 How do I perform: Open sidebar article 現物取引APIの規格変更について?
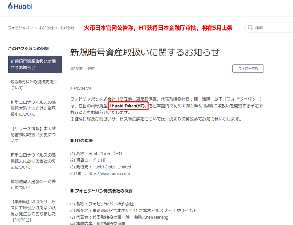(x=34, y=85)
